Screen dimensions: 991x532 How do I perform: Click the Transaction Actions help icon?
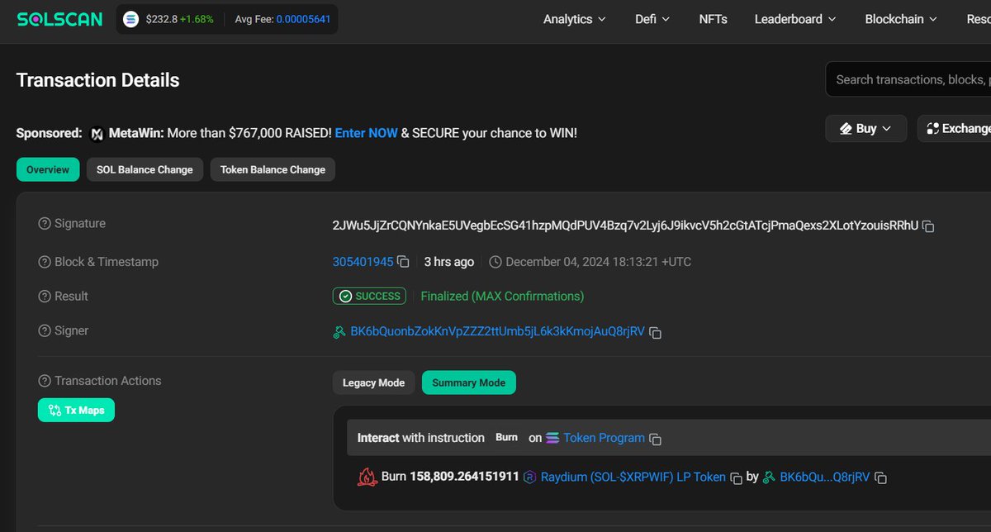(x=45, y=381)
